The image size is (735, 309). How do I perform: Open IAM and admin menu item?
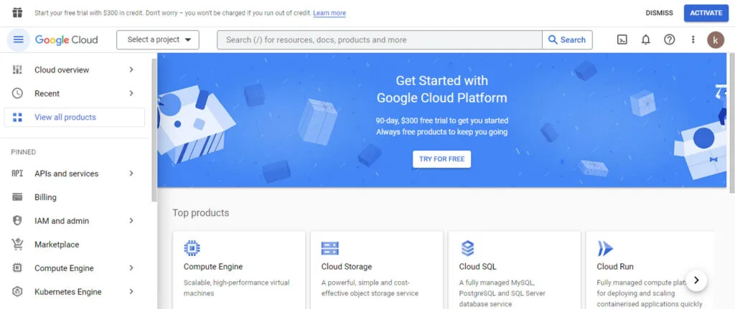[75, 221]
